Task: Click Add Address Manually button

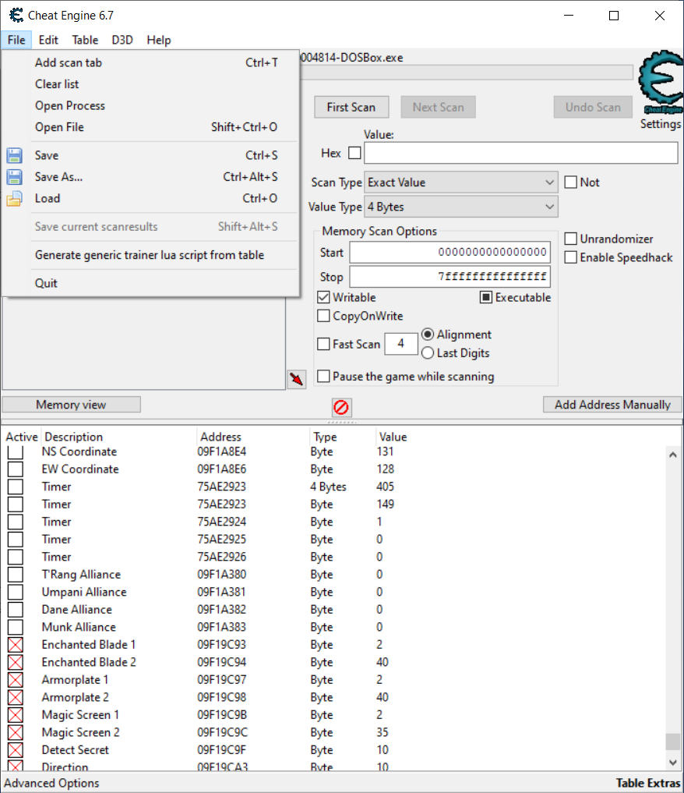Action: pos(612,405)
